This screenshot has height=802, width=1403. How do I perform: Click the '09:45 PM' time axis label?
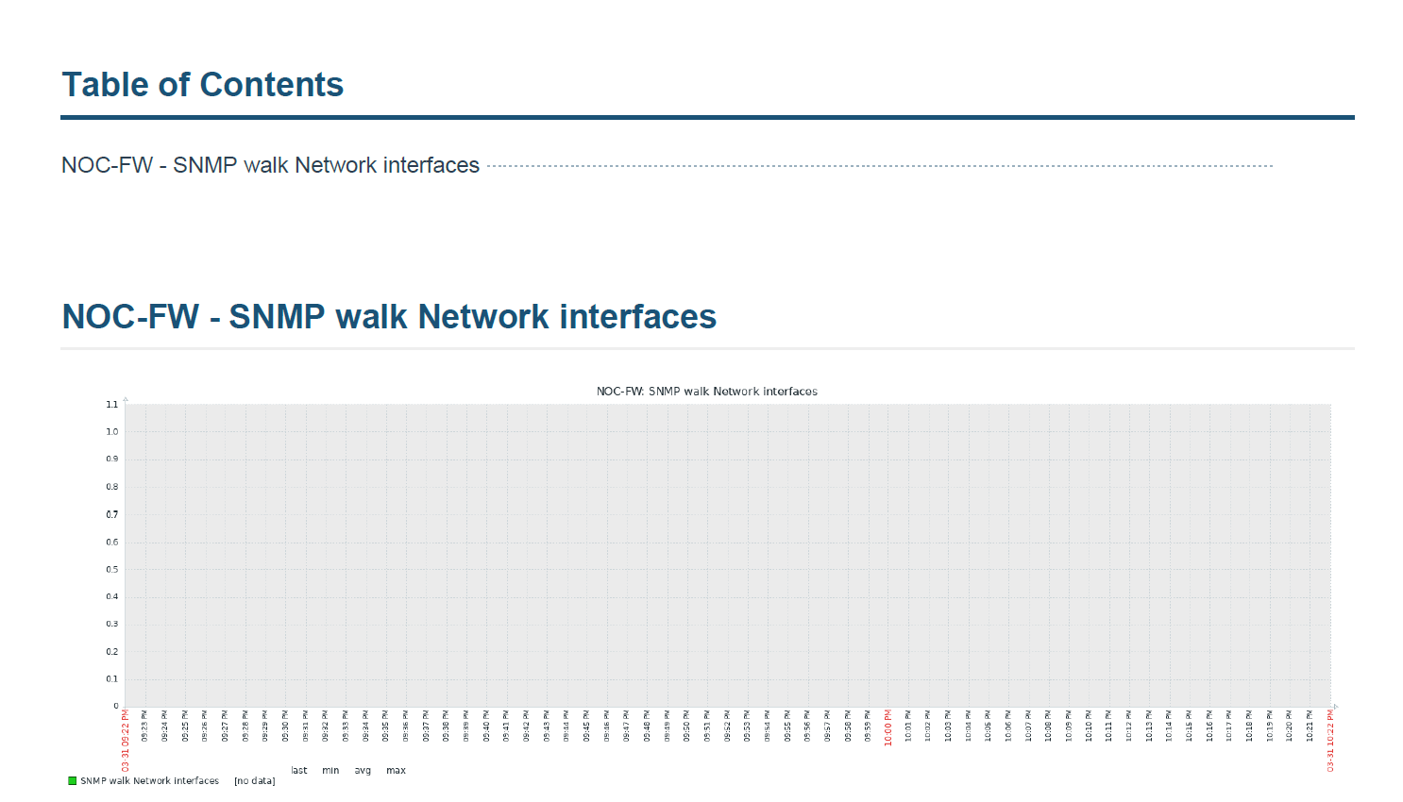click(586, 727)
